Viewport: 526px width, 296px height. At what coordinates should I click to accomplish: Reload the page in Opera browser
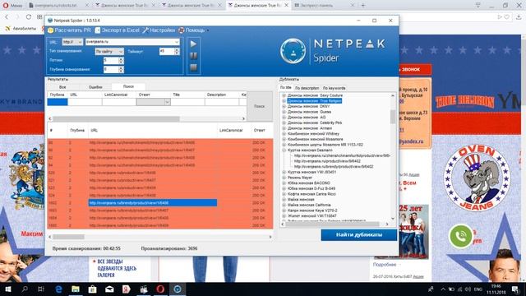tap(29, 16)
